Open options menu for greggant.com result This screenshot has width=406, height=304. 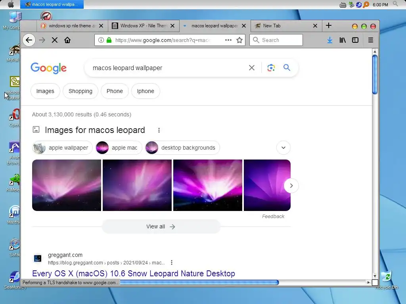tap(172, 263)
